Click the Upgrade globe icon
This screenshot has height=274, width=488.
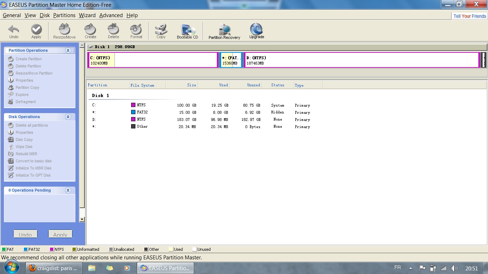click(257, 31)
